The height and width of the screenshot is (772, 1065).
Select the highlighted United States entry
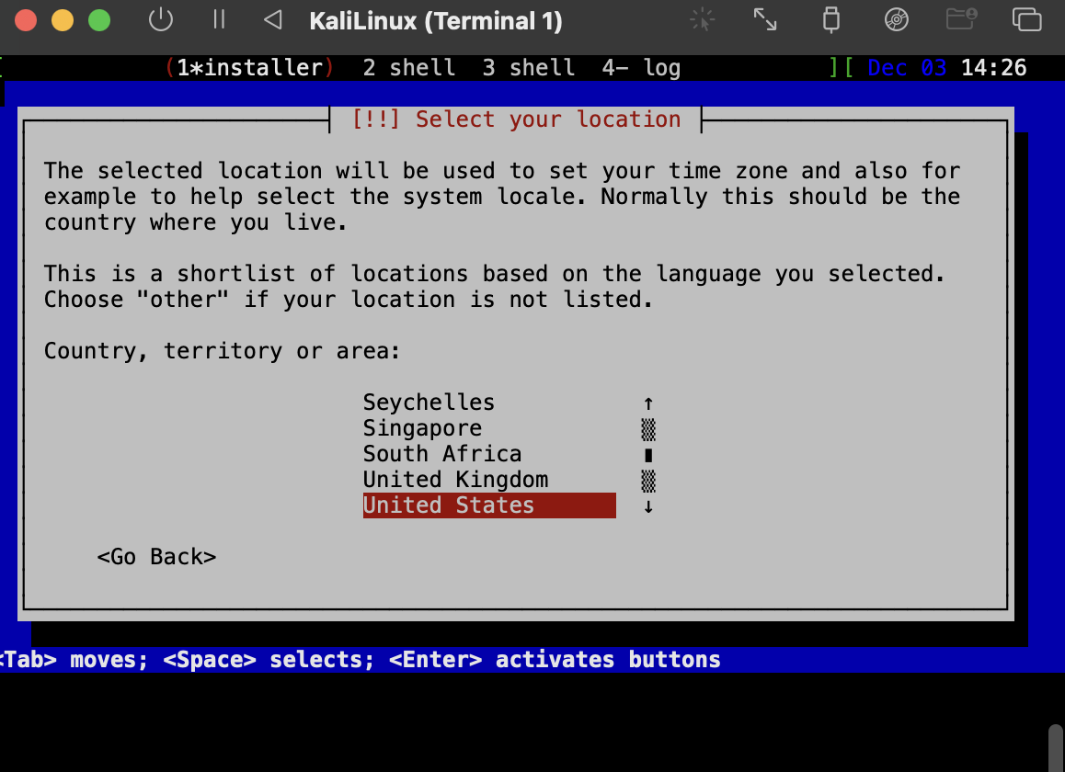(x=489, y=505)
